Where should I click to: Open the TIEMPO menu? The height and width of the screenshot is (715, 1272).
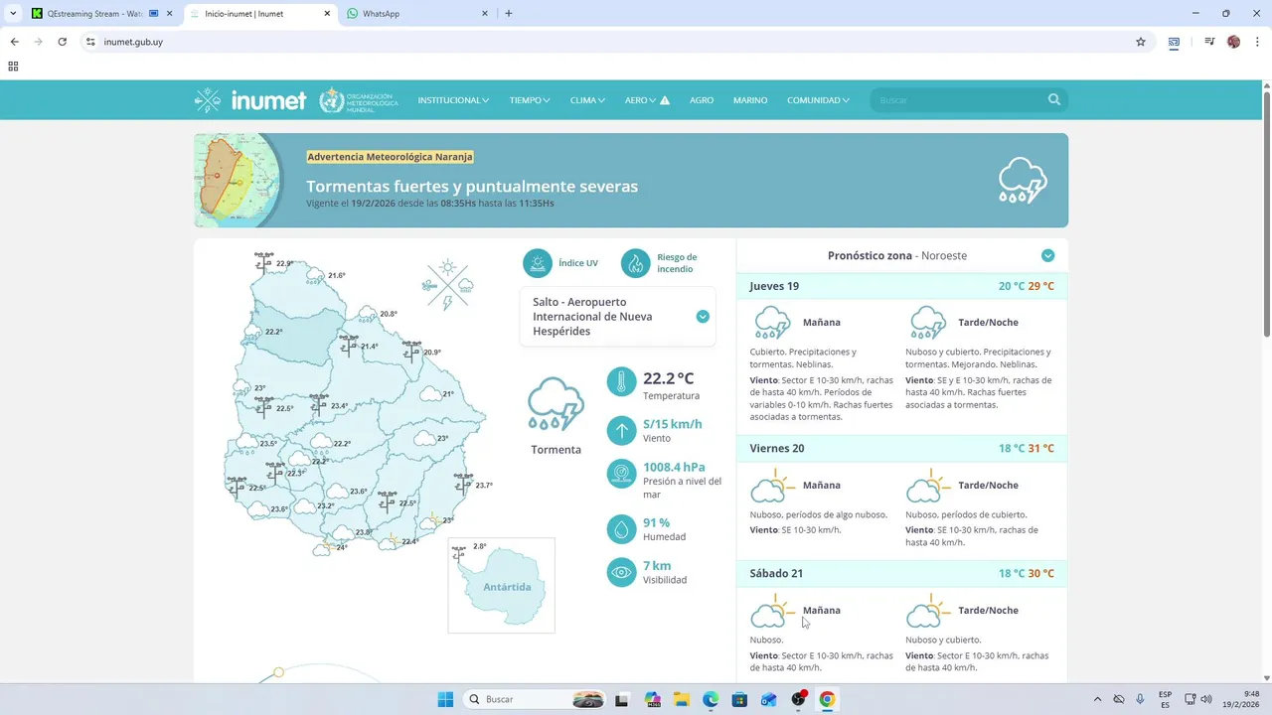pyautogui.click(x=530, y=100)
